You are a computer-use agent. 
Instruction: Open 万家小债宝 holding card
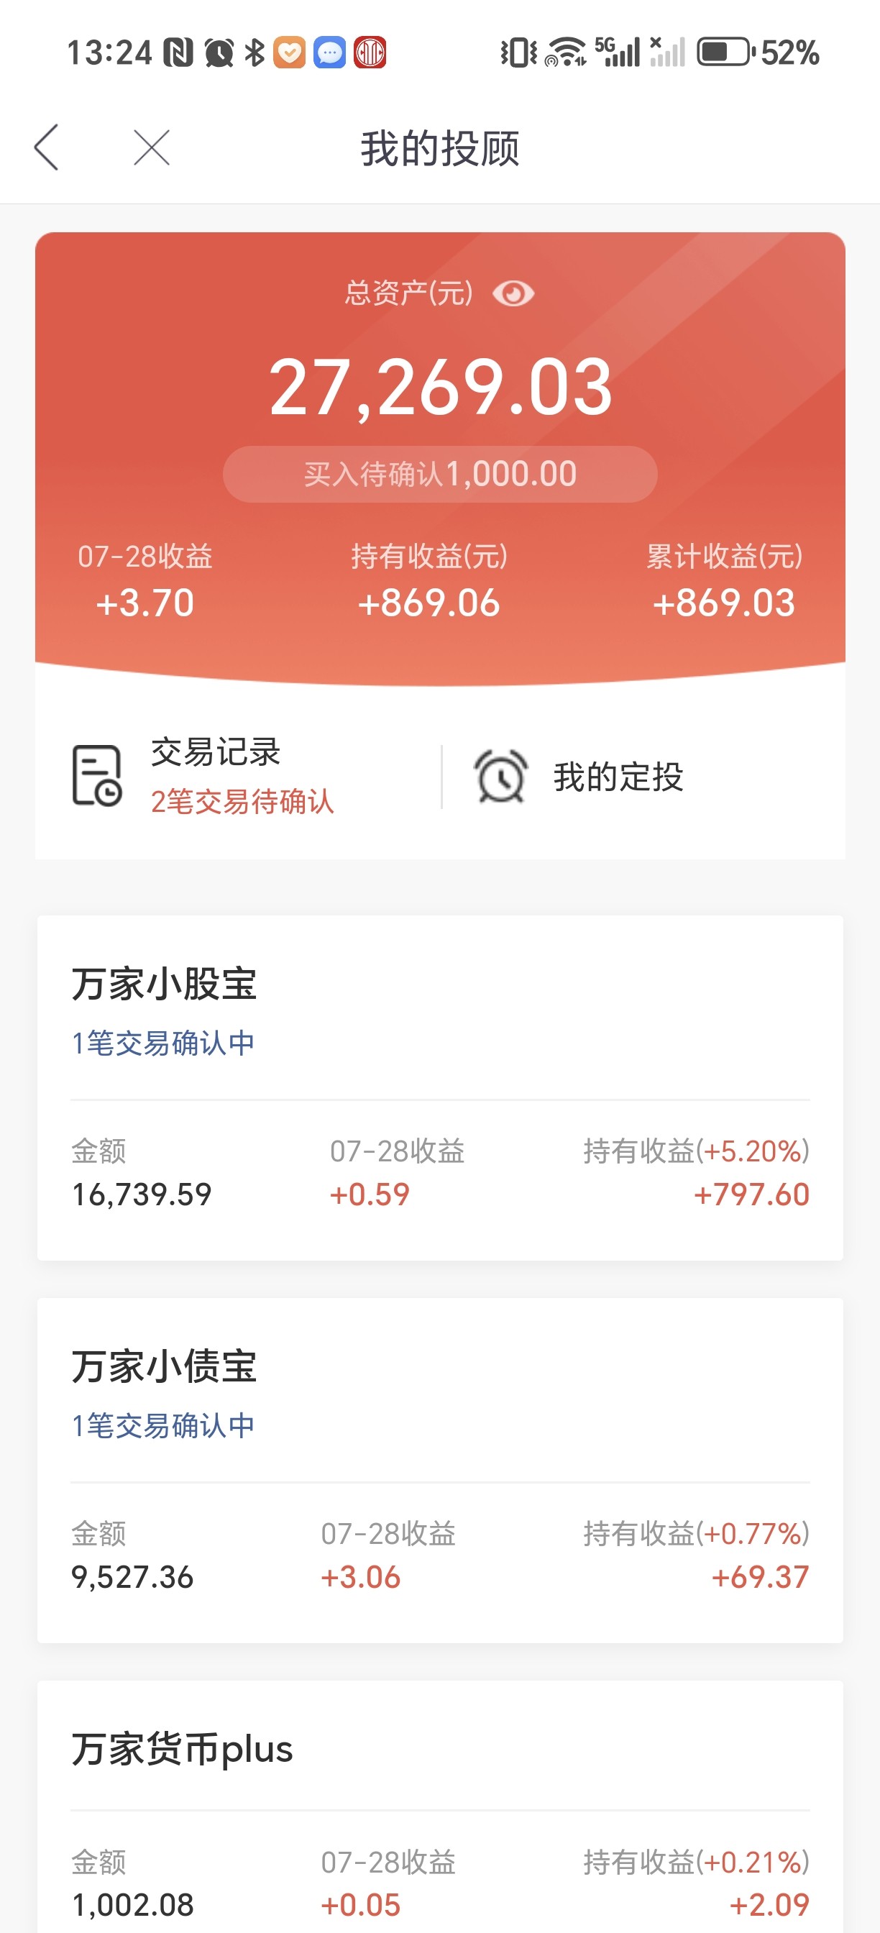coord(441,1470)
